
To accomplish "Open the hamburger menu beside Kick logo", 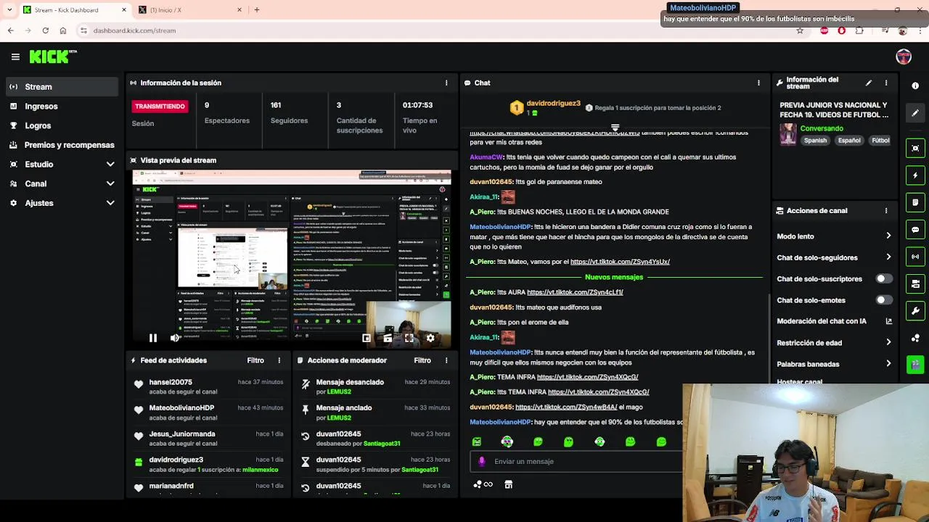I will [15, 57].
